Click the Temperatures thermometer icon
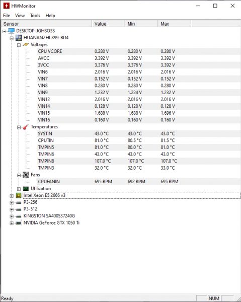The height and width of the screenshot is (302, 241). tap(26, 127)
